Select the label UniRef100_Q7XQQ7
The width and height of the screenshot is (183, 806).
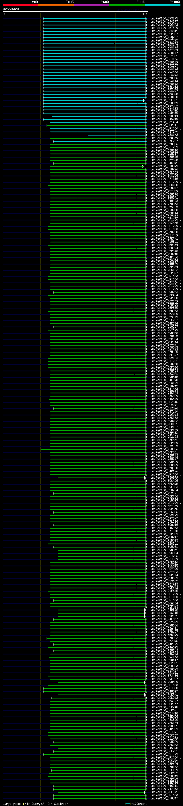click(164, 66)
